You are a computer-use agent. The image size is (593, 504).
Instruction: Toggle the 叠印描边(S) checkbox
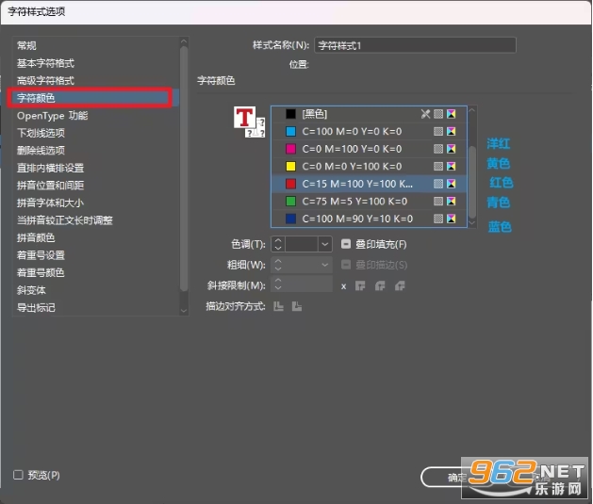pyautogui.click(x=346, y=265)
